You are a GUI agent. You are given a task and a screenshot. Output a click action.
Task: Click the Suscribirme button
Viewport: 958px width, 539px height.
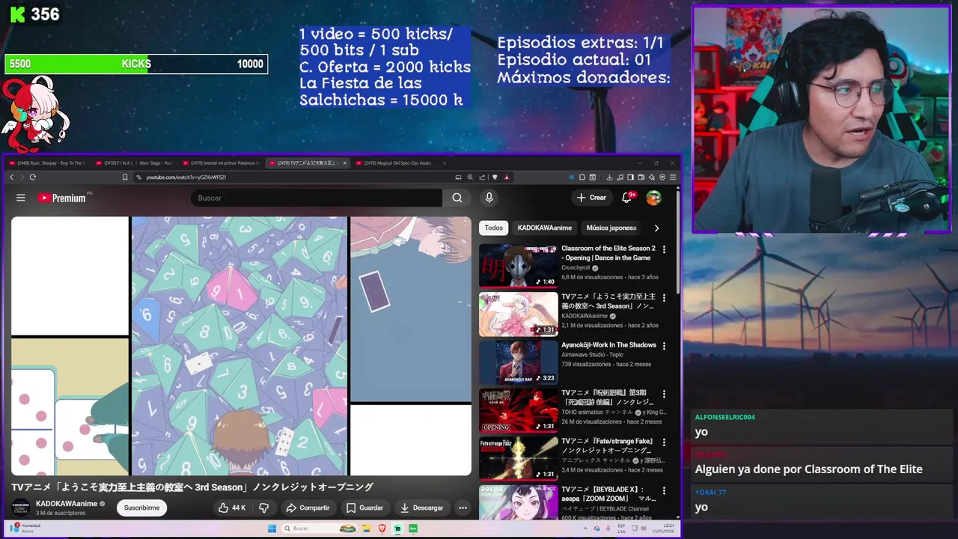tap(141, 508)
